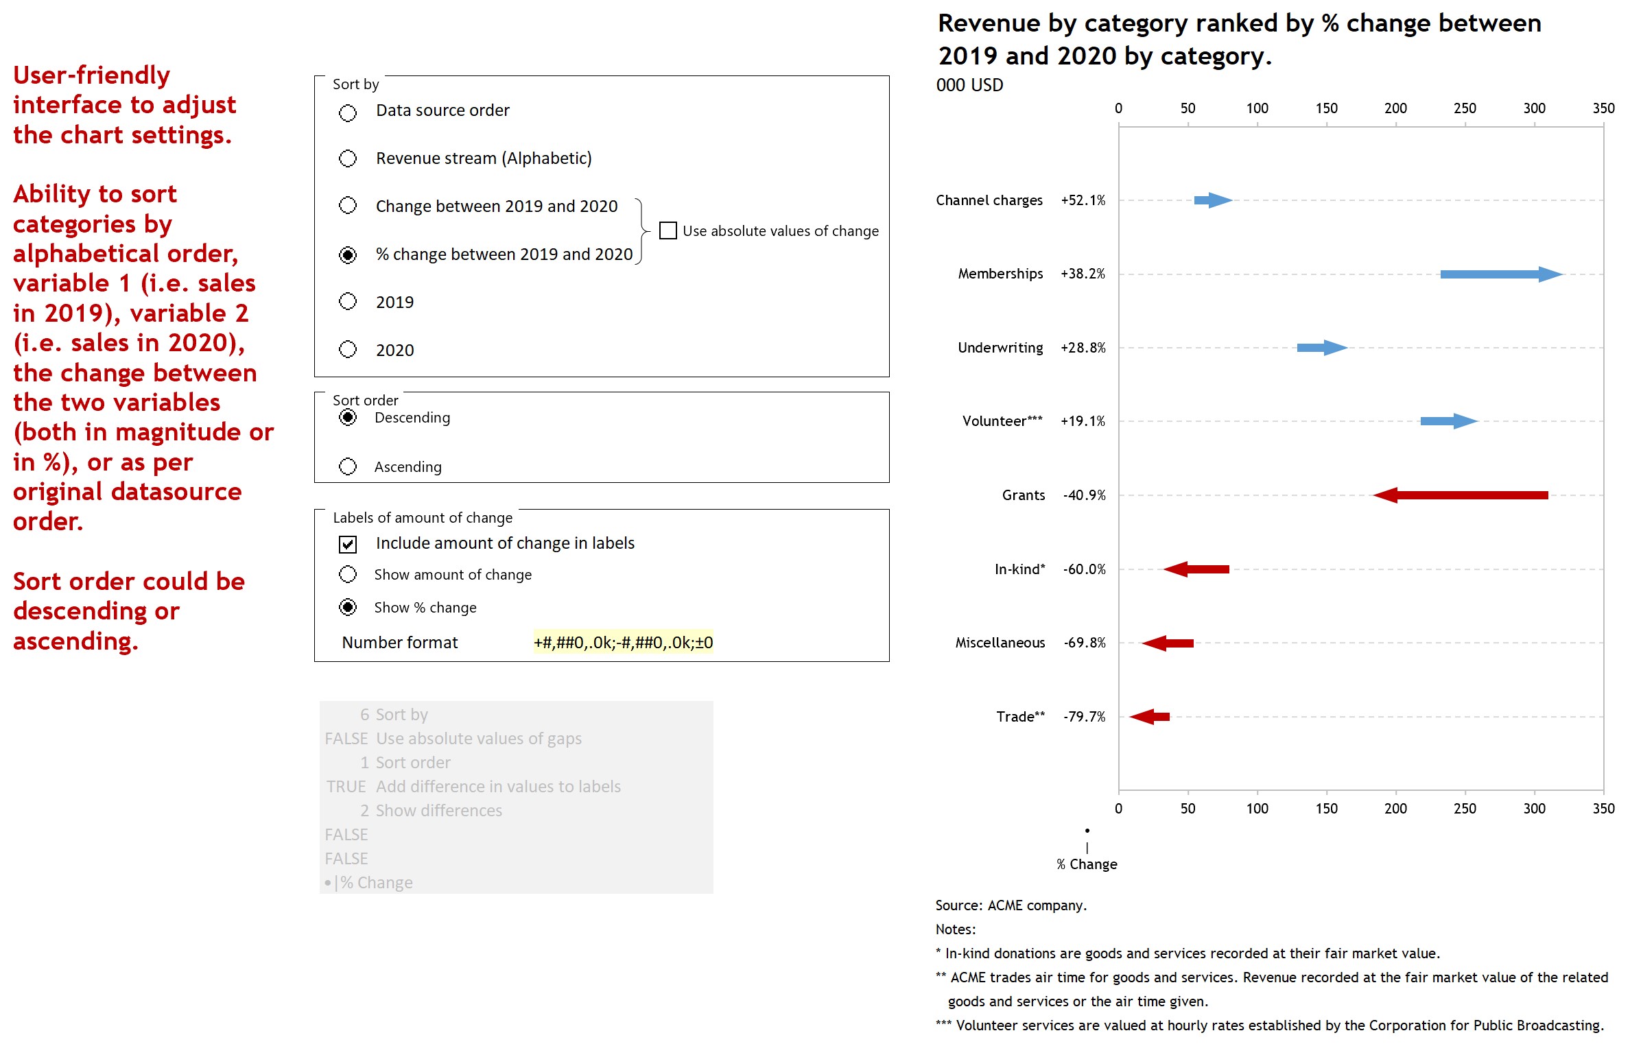The width and height of the screenshot is (1630, 1044).
Task: Click the red In-kind arrow
Action: point(1196,569)
